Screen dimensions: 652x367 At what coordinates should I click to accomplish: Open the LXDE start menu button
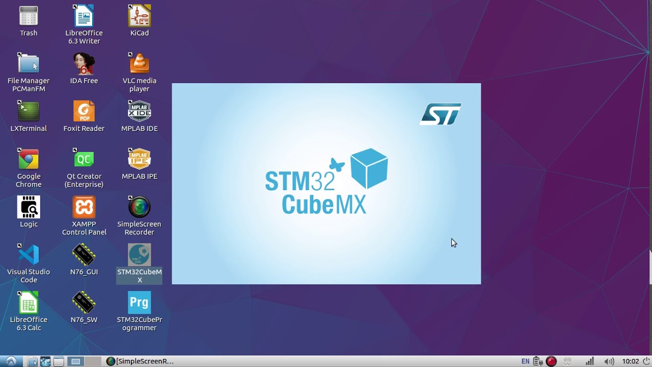11,361
